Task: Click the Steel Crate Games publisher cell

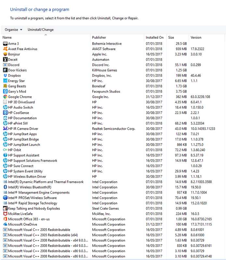Action: pos(105,208)
